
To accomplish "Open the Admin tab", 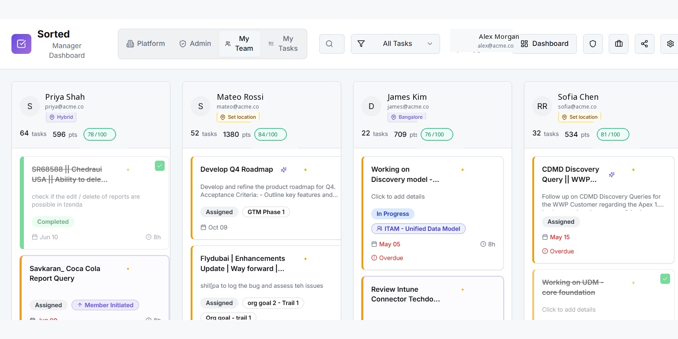I will coord(195,44).
